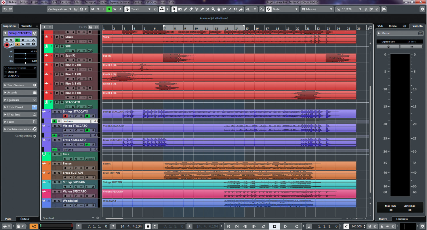Select the Glue tool
The width and height of the screenshot is (427, 230).
coord(202,9)
